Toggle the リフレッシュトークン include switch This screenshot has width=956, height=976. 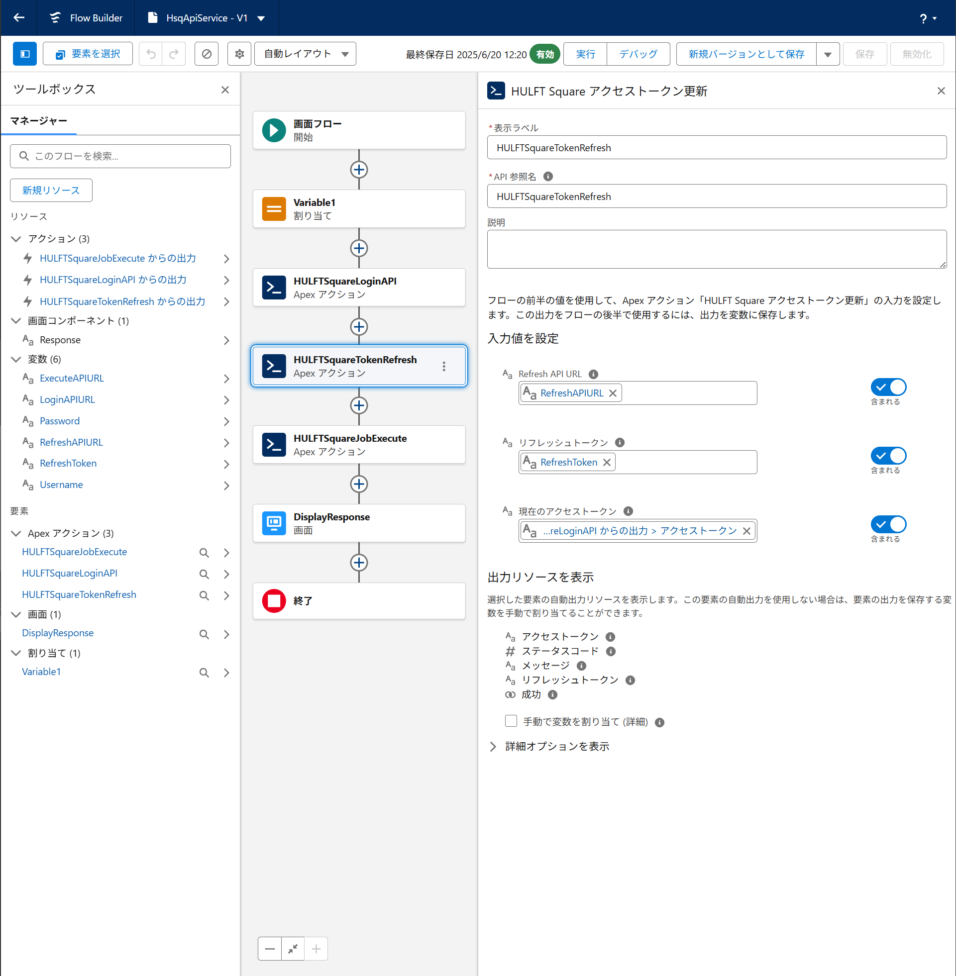coord(888,456)
